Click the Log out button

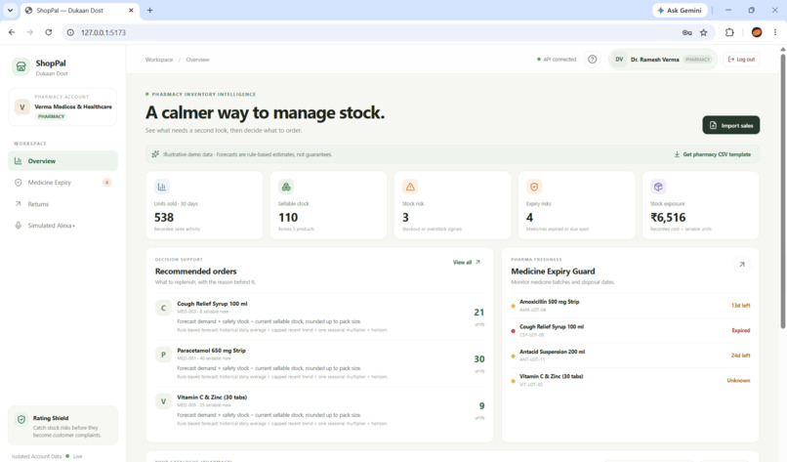click(x=741, y=60)
